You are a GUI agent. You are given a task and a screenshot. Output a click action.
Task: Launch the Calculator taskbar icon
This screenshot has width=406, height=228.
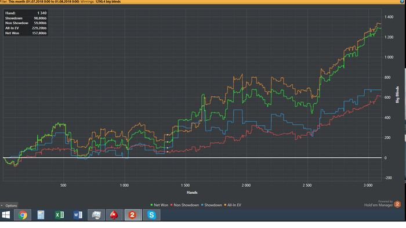(x=41, y=215)
